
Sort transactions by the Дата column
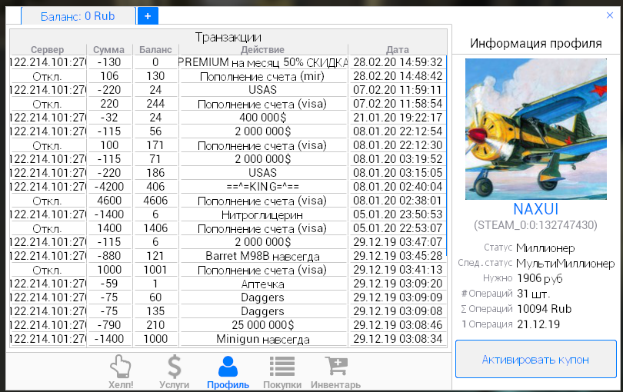397,50
